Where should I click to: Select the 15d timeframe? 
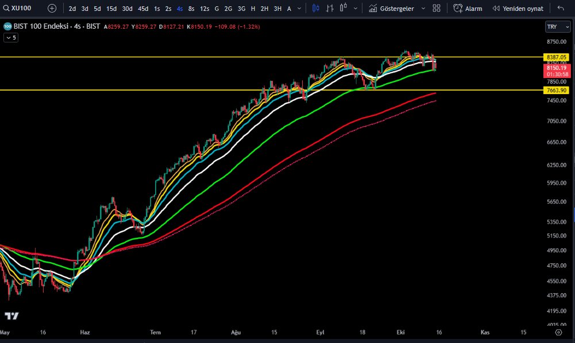tap(111, 9)
